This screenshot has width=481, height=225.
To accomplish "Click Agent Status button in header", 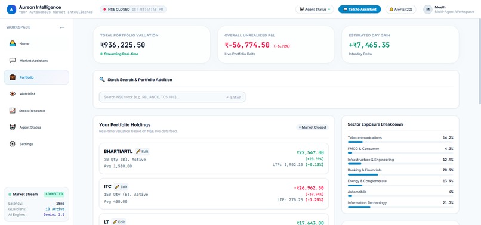I will coord(314,10).
